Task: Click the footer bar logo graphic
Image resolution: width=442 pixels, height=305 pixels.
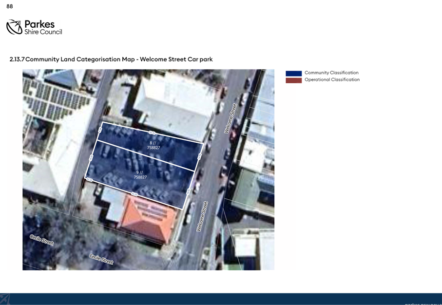Action: click(x=5, y=299)
